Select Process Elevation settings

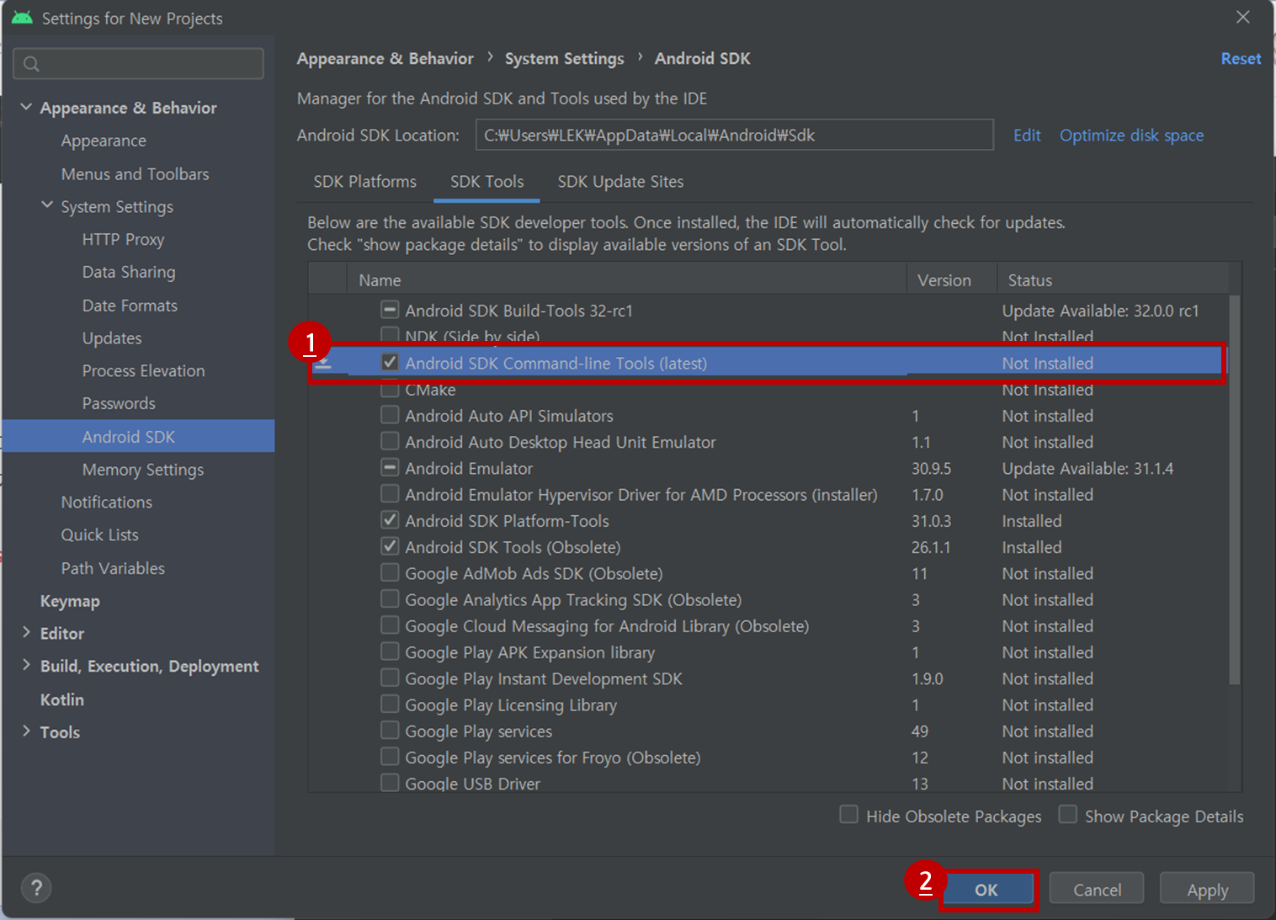[x=143, y=371]
